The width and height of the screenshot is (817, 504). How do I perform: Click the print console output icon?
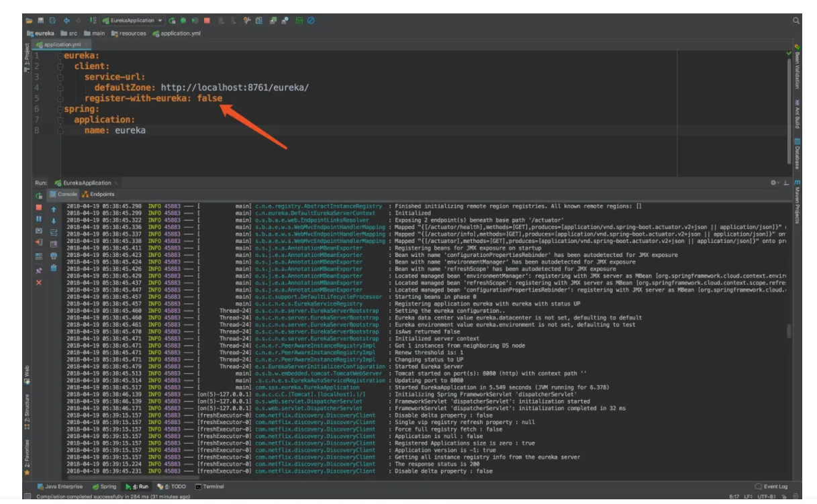tap(54, 256)
